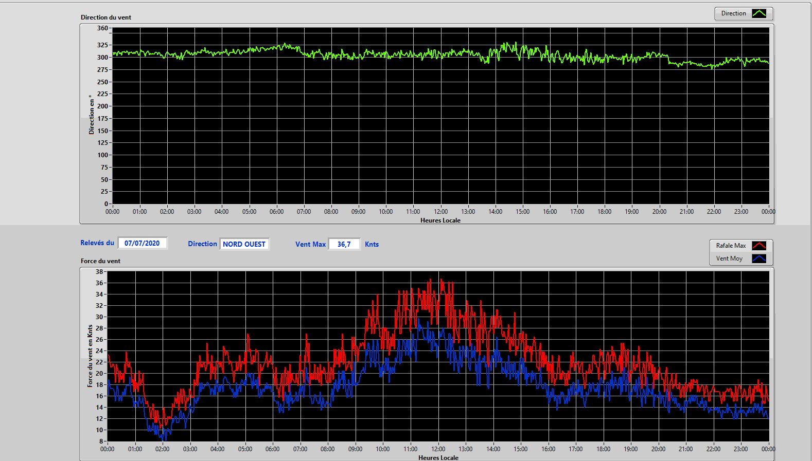Click the 06:00 tick on direction chart axis
Viewport: 812px width, 461px height.
click(x=276, y=211)
